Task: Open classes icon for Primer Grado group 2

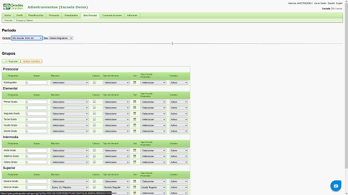Action: (x=94, y=107)
